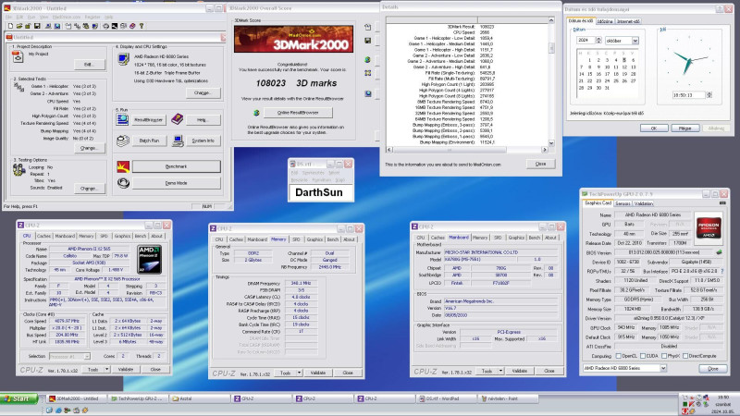Select Caches tab in CPU-Z CPU window
The width and height of the screenshot is (740, 416).
(x=43, y=236)
